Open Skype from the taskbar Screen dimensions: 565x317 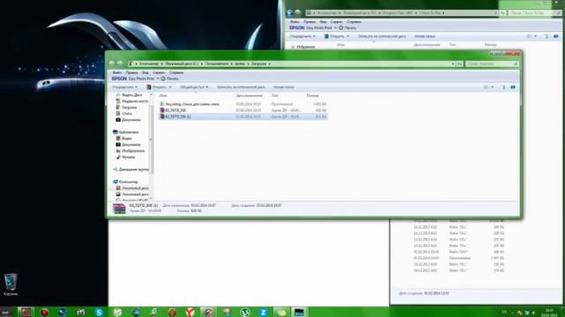pyautogui.click(x=99, y=313)
